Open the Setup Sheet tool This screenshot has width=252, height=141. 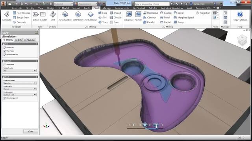pyautogui.click(x=21, y=18)
